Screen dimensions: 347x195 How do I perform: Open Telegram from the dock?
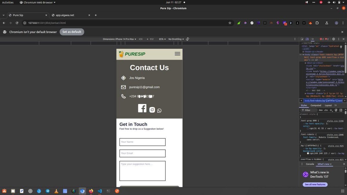coord(48,191)
